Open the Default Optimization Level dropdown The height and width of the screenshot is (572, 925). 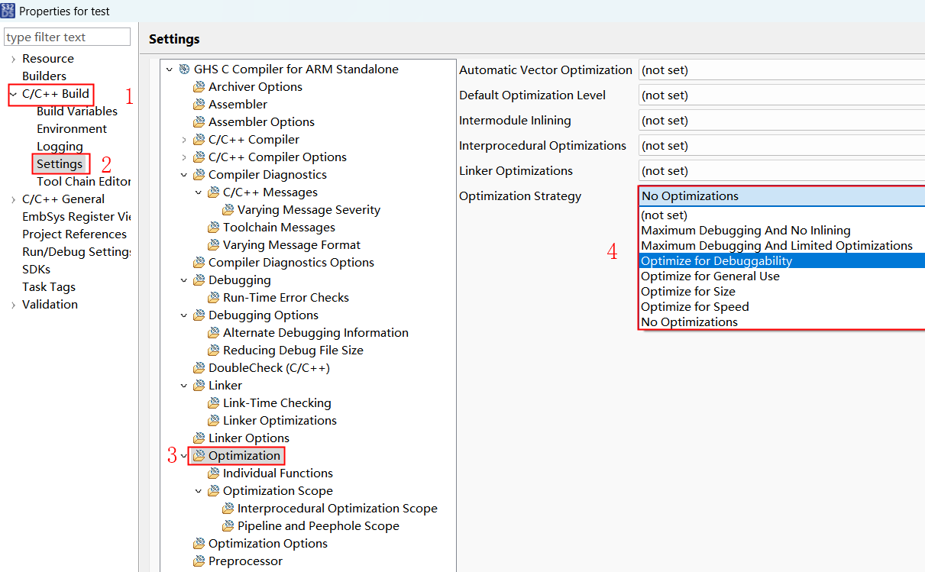779,95
